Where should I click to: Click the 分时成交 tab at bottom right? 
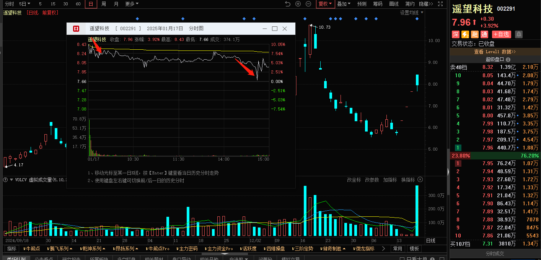click(x=495, y=253)
